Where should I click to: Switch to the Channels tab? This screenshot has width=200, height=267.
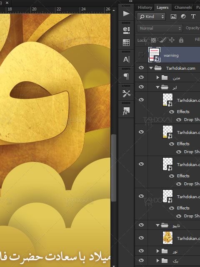(x=183, y=8)
